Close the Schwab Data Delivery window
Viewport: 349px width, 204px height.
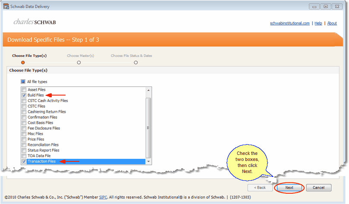[337, 6]
